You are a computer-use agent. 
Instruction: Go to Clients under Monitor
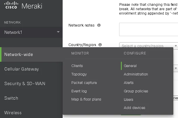(x=77, y=66)
